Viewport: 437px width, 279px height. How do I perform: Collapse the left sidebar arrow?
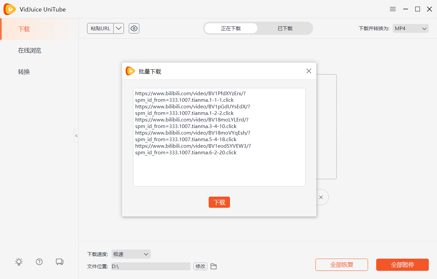pos(76,136)
